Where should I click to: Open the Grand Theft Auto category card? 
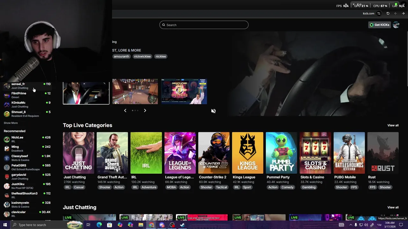pos(112,153)
